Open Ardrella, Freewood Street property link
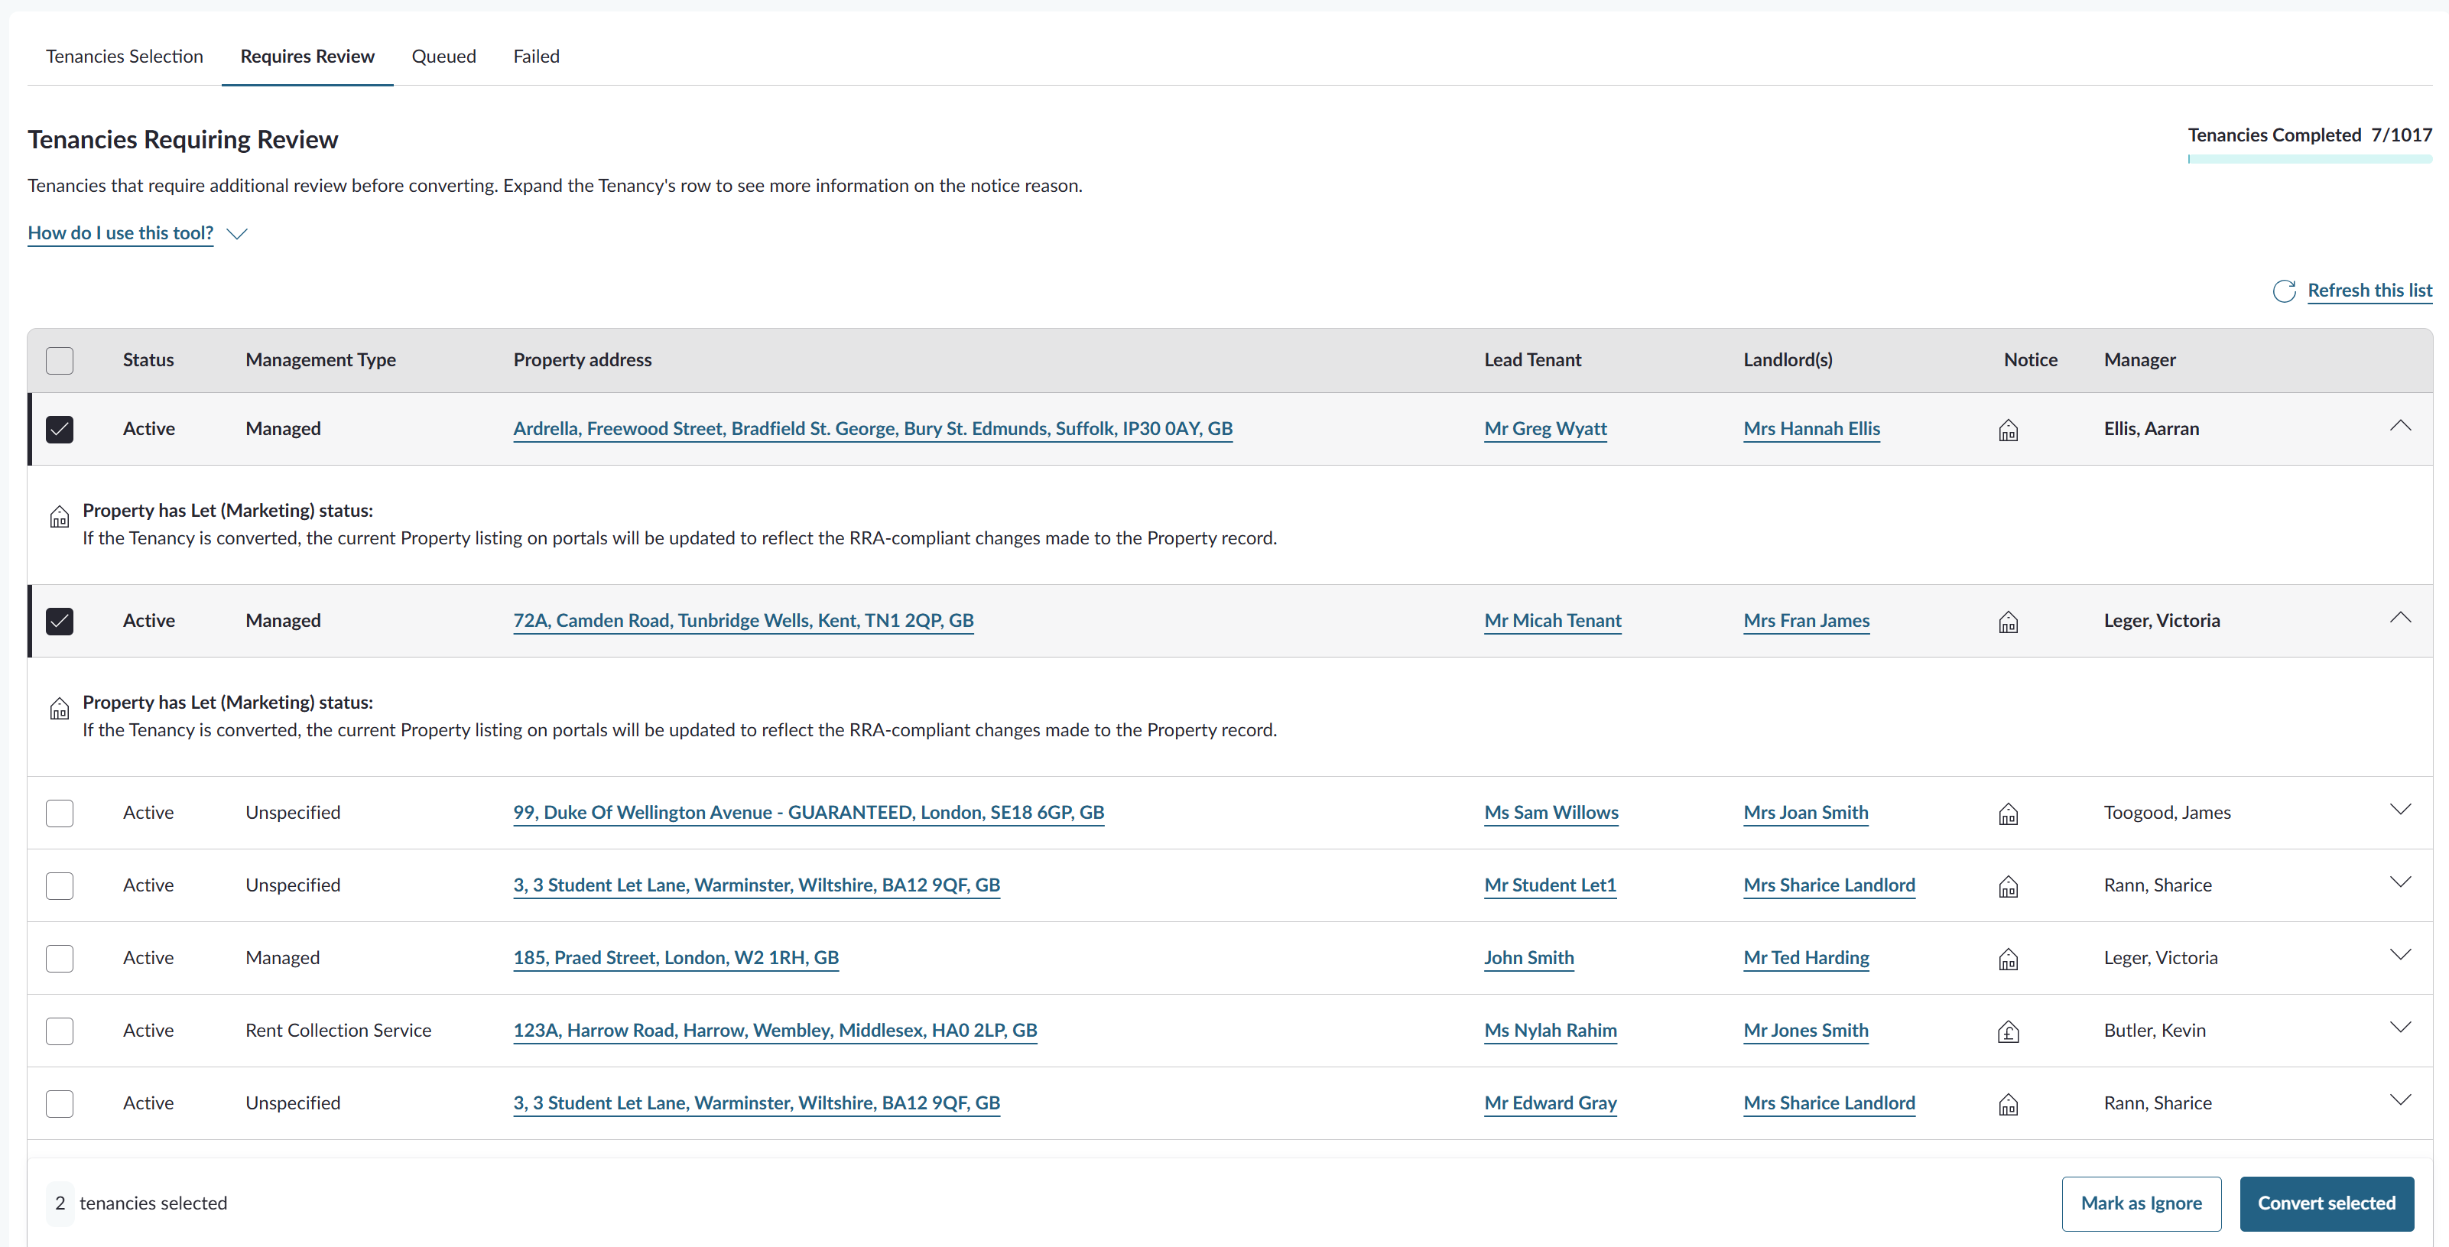 pyautogui.click(x=872, y=429)
